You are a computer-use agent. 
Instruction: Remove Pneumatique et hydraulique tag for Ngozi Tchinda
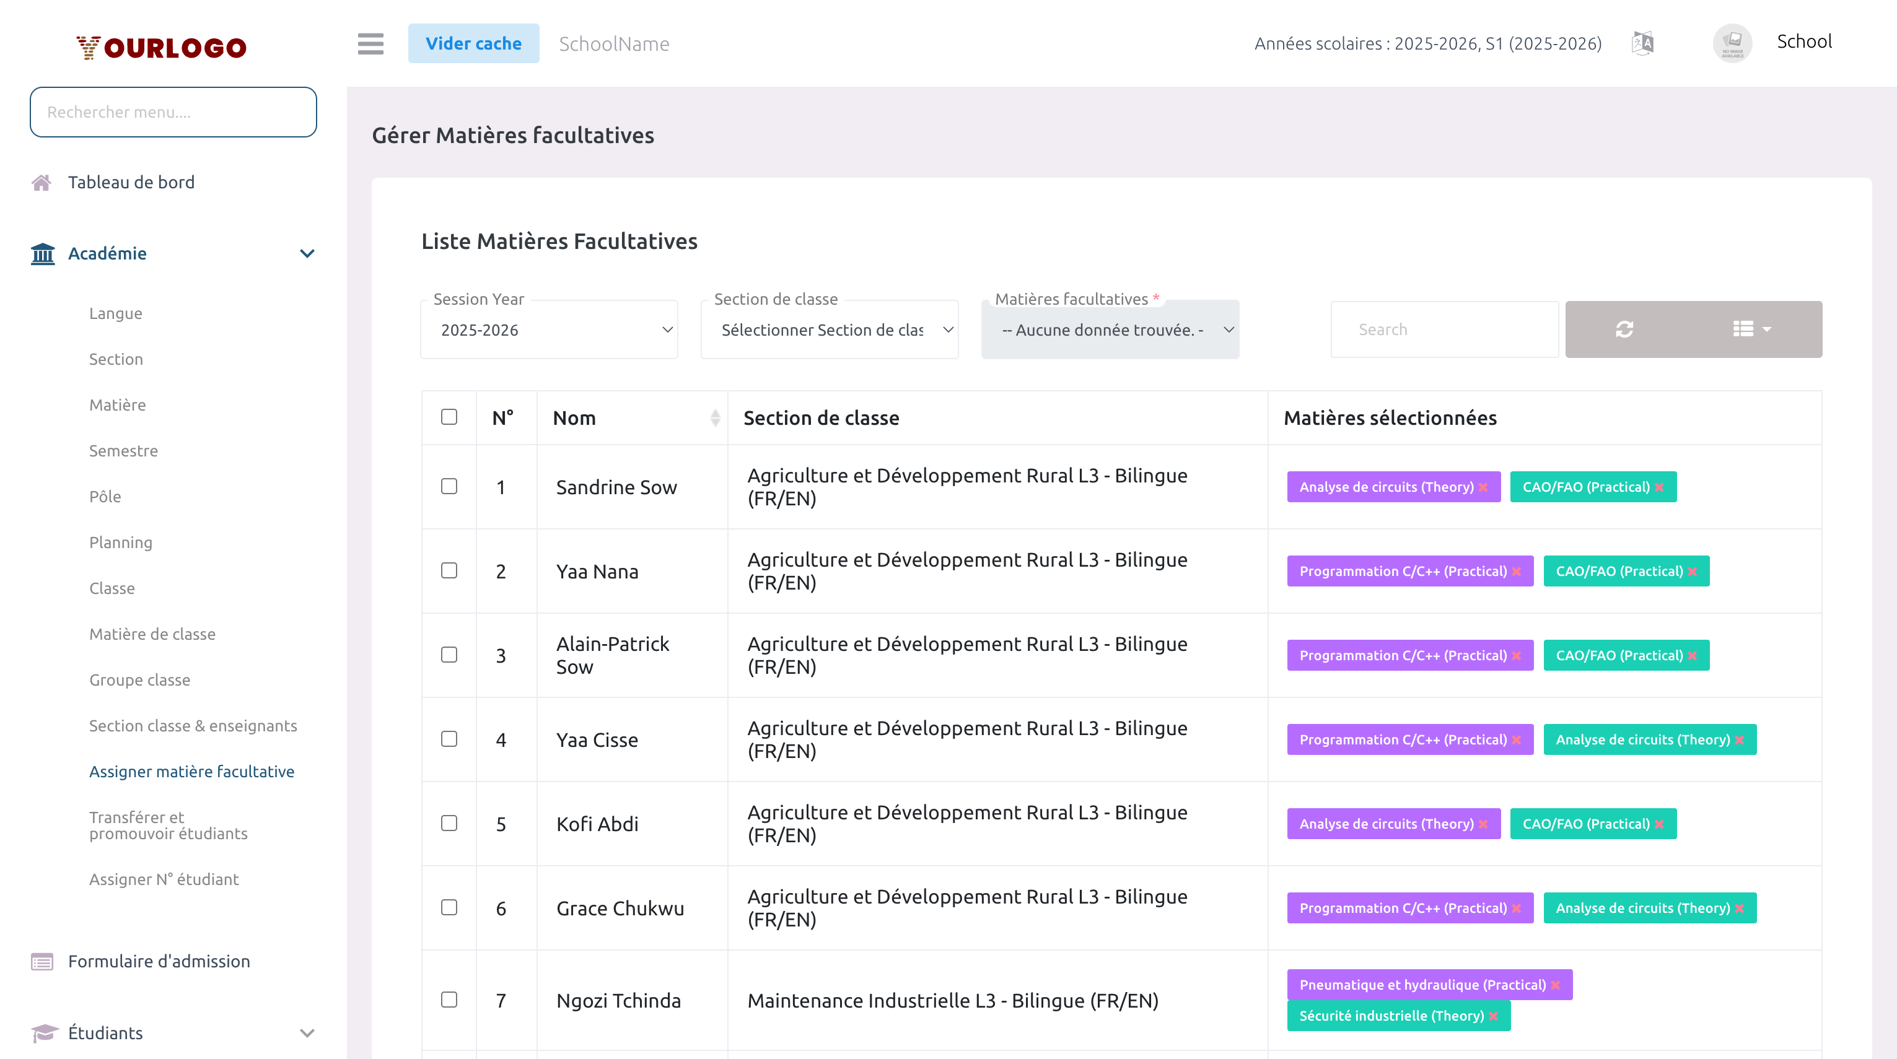(x=1555, y=985)
